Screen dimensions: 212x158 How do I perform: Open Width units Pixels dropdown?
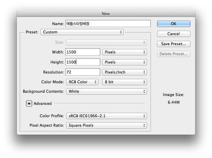pos(125,52)
